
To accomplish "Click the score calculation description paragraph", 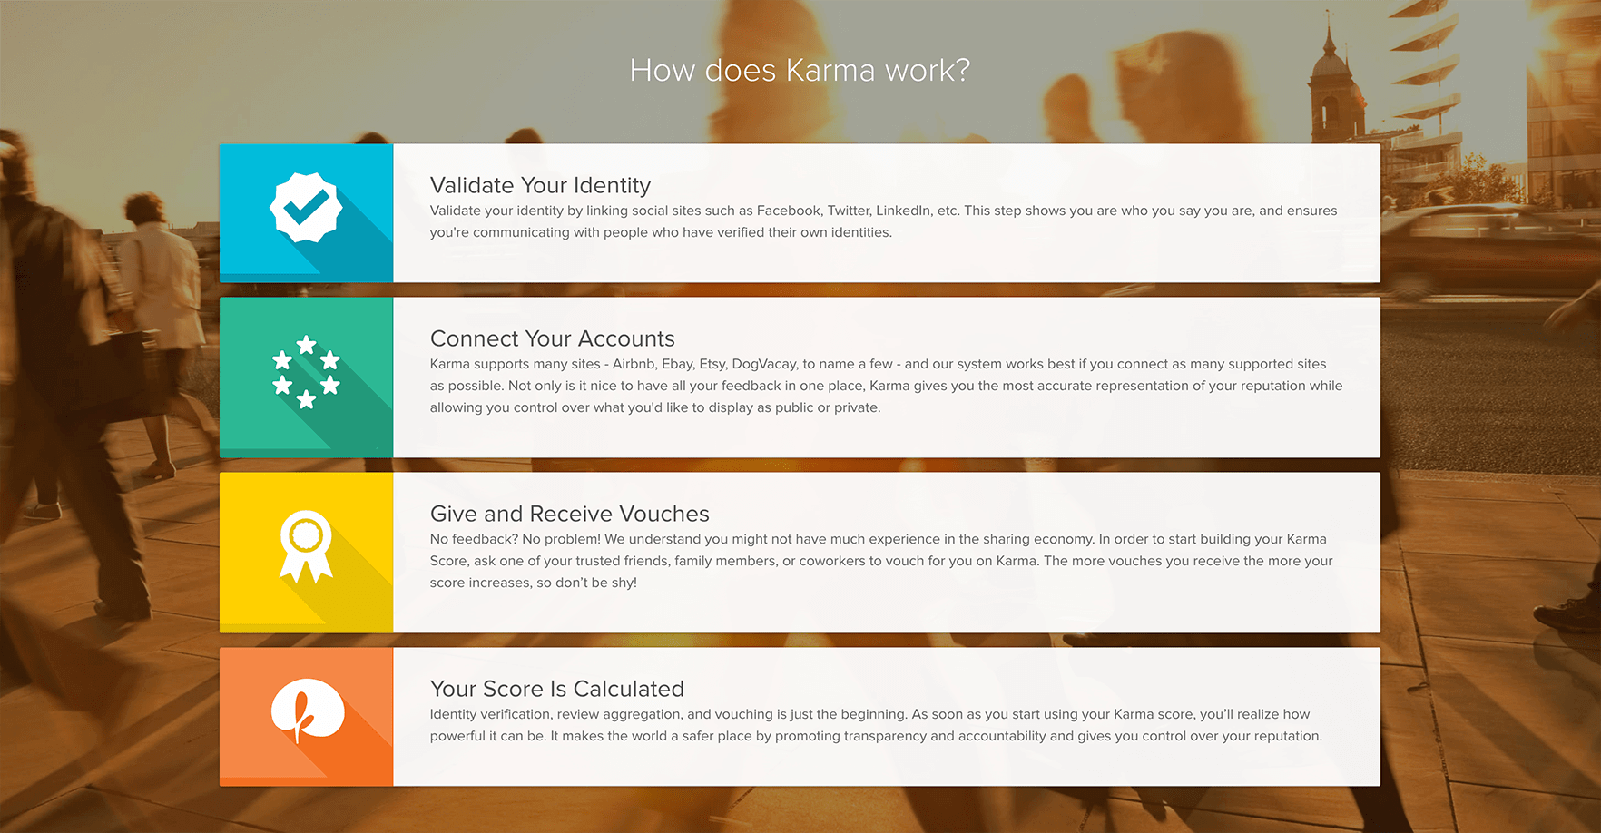I will (875, 725).
